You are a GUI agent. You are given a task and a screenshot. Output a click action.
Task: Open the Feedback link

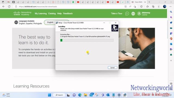point(68,13)
